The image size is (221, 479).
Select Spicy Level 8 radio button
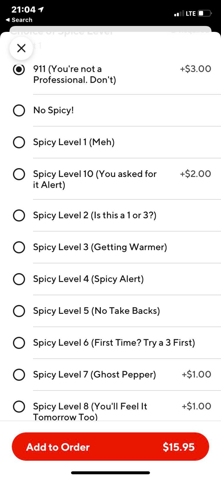(19, 406)
